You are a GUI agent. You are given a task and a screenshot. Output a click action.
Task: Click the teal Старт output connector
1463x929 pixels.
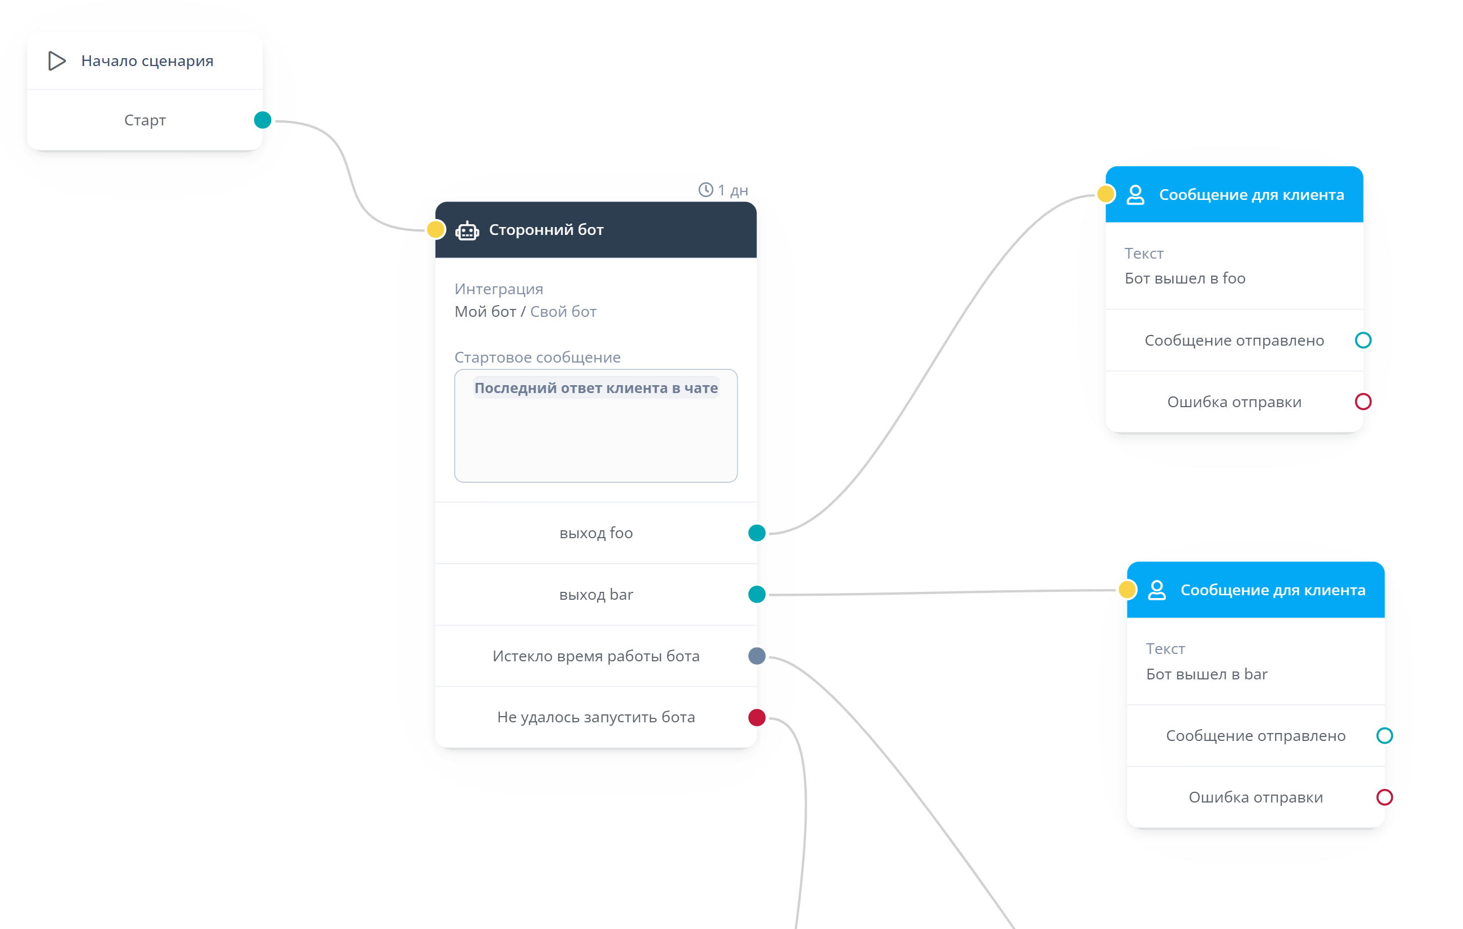pyautogui.click(x=263, y=120)
